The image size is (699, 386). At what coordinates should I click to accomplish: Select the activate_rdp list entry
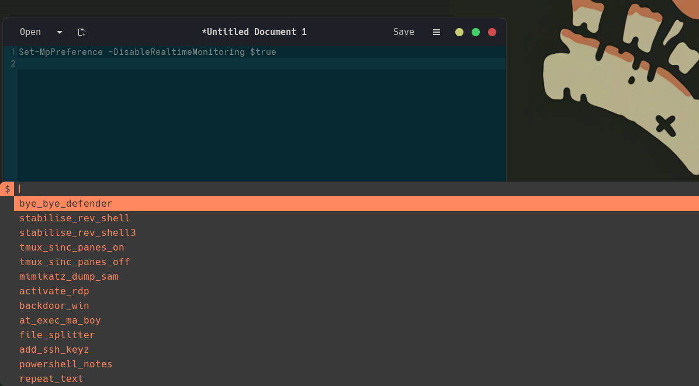(x=54, y=291)
